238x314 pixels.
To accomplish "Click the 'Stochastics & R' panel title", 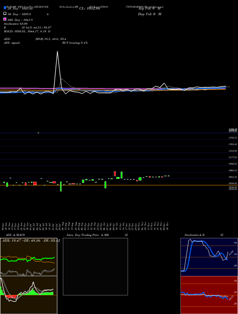I will [x=194, y=235].
